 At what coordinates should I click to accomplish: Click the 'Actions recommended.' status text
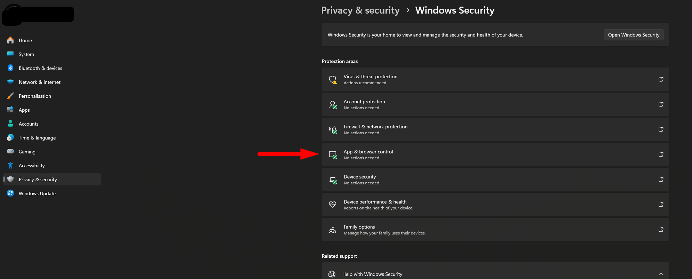(365, 83)
